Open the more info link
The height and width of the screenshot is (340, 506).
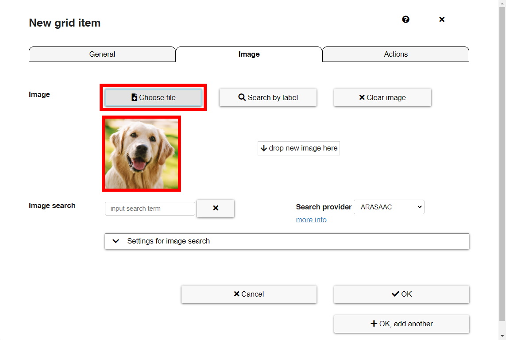point(311,220)
